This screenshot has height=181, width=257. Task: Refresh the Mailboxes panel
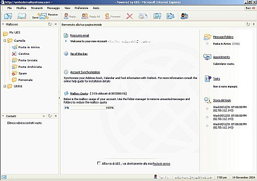(50, 24)
